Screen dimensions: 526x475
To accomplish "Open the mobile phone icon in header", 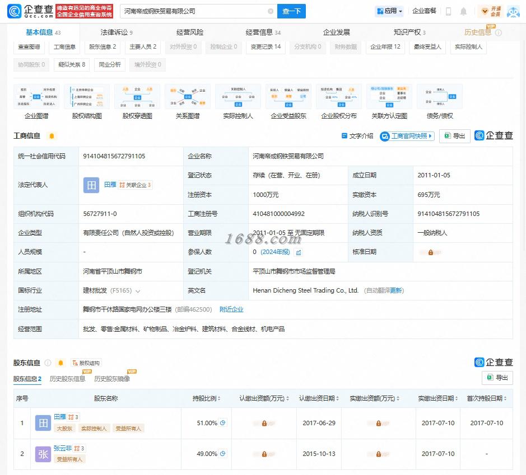I will pyautogui.click(x=448, y=11).
